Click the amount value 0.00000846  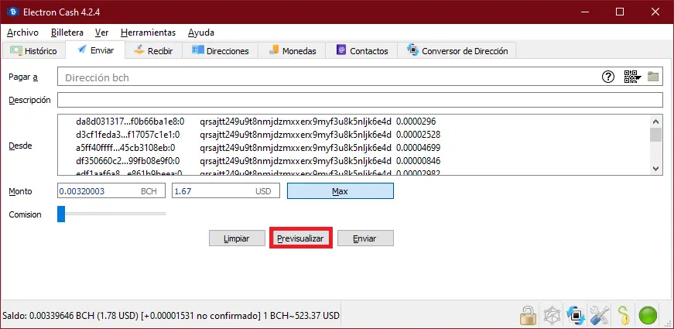point(418,161)
